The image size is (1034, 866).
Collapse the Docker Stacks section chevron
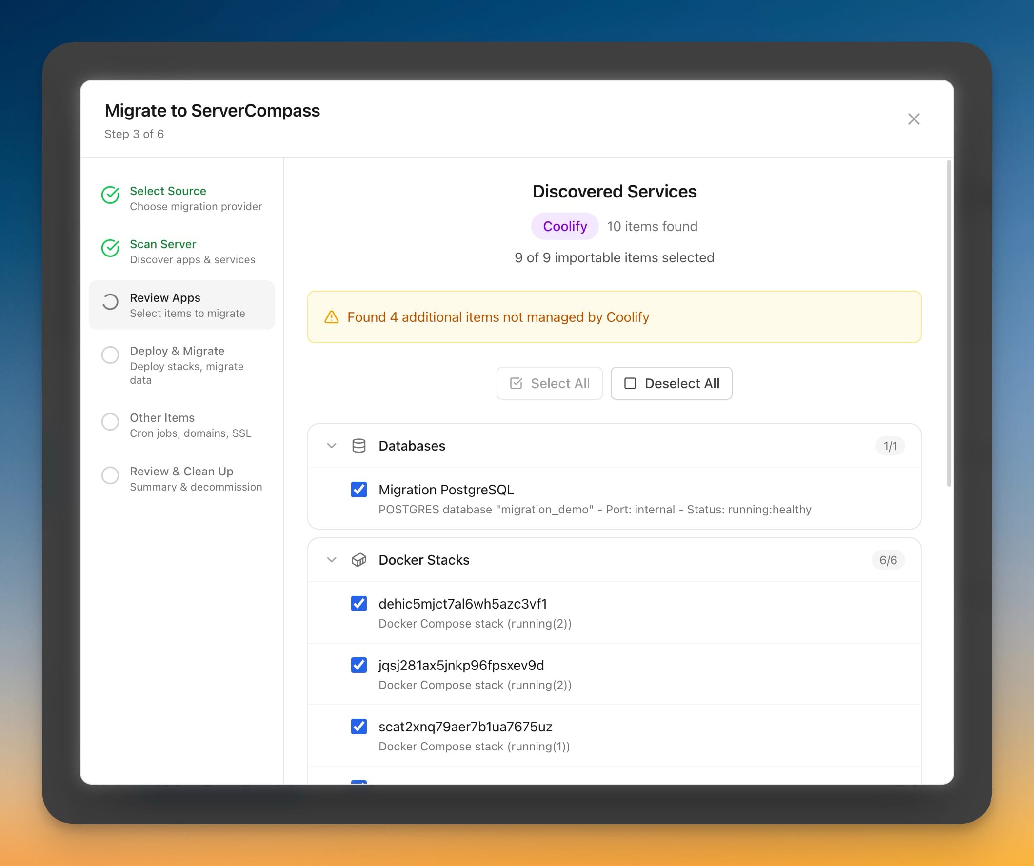click(x=331, y=560)
